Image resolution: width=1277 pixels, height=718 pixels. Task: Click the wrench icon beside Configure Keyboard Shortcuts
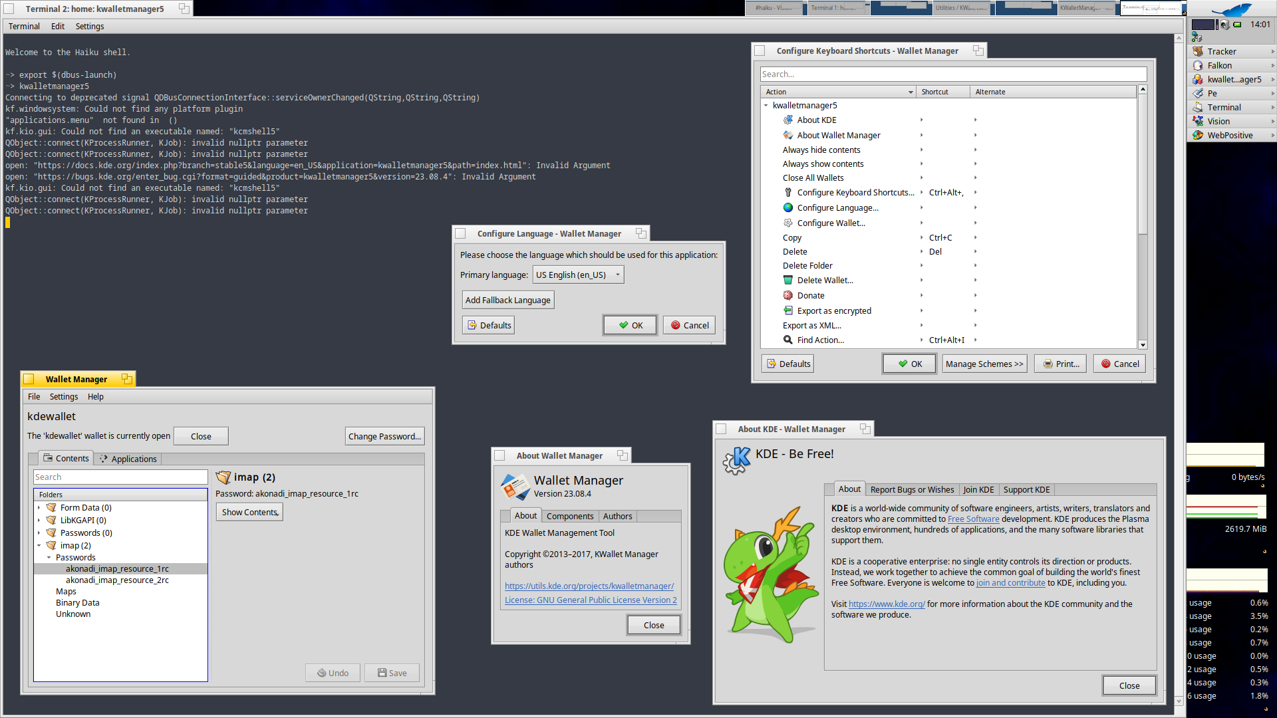788,192
